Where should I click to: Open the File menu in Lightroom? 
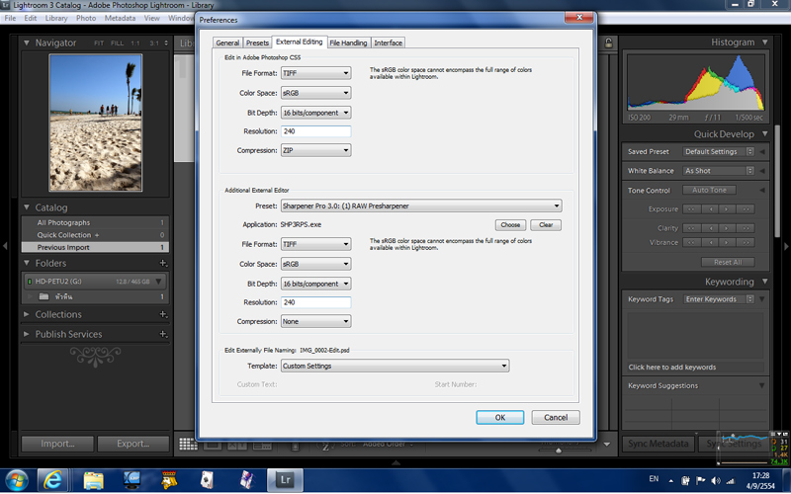pyautogui.click(x=10, y=18)
